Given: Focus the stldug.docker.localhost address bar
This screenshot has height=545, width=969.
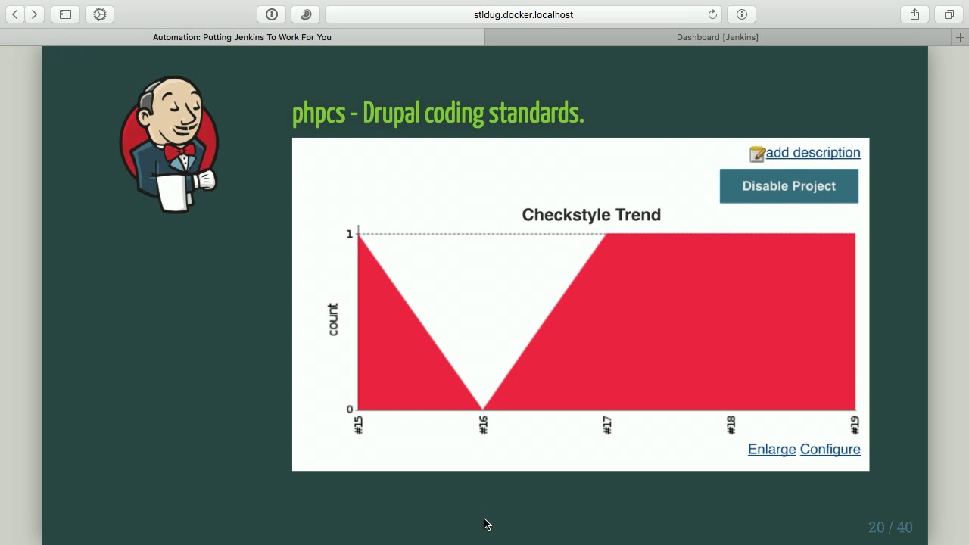Looking at the screenshot, I should tap(523, 14).
